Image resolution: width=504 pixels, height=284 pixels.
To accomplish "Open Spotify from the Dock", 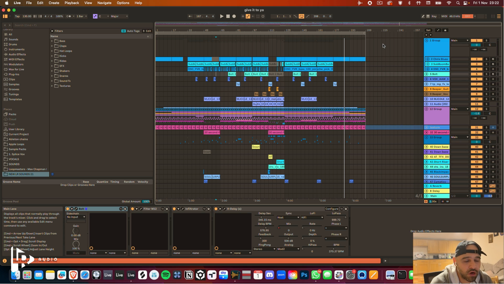I will point(166,275).
